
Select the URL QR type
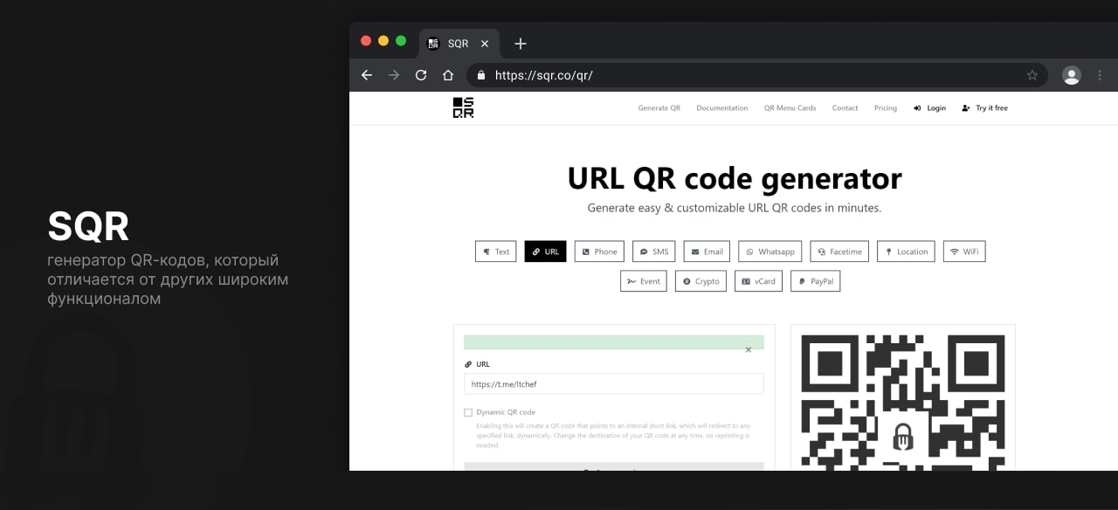[x=546, y=252]
